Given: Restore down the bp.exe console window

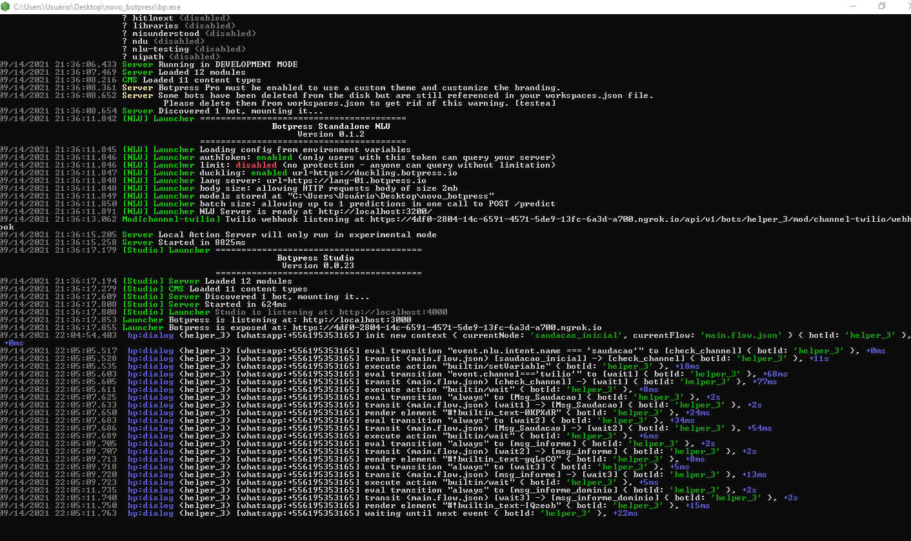Looking at the screenshot, I should point(882,6).
